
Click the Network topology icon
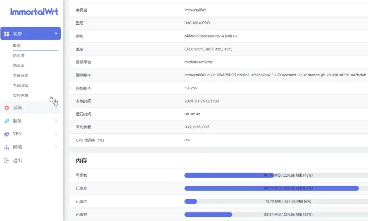[6, 147]
